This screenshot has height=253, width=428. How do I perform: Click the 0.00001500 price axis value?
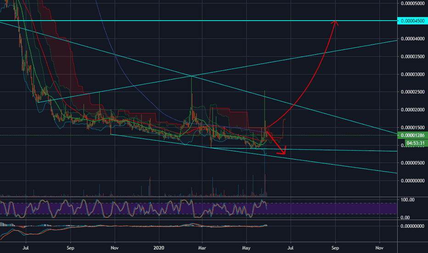point(412,127)
